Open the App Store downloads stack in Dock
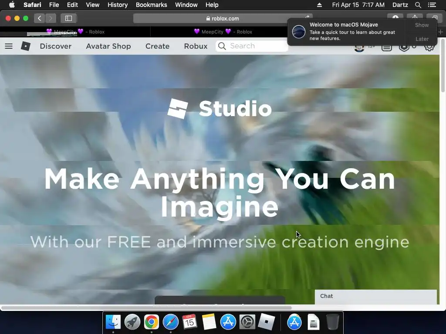 [294, 322]
